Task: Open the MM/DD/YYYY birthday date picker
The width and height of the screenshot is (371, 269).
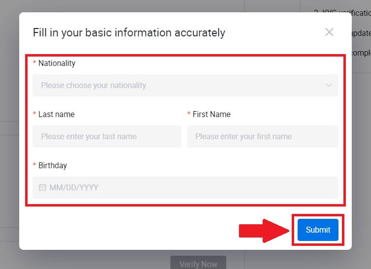Action: coord(185,187)
